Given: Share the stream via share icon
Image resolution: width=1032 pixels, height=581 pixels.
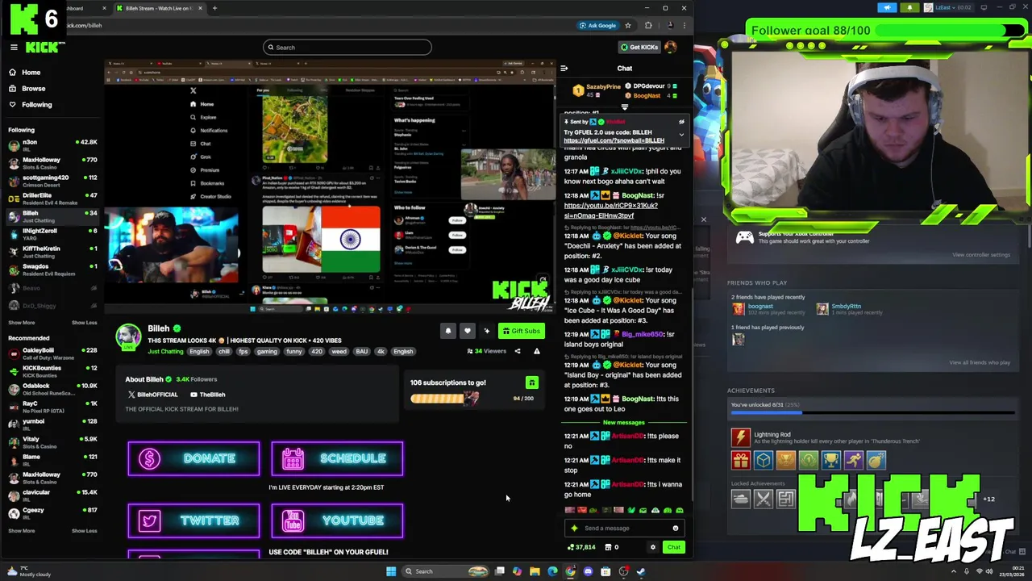Looking at the screenshot, I should point(518,351).
